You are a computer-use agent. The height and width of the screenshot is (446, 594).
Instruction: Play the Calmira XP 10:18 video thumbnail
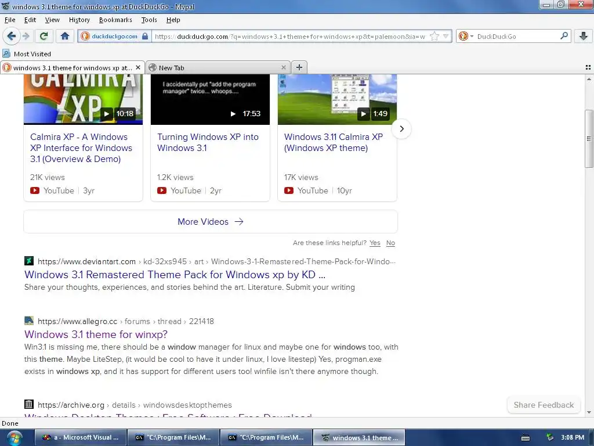pos(83,99)
